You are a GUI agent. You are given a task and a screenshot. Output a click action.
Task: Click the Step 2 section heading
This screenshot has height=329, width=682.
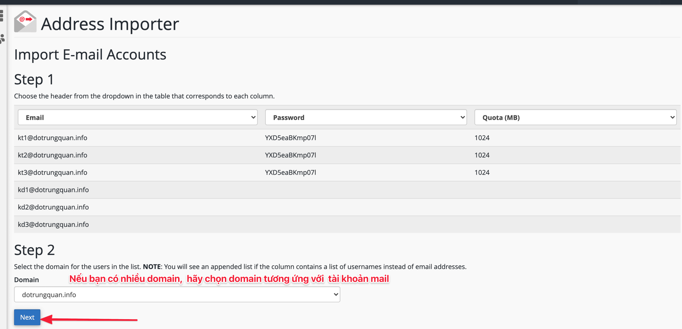pos(35,250)
